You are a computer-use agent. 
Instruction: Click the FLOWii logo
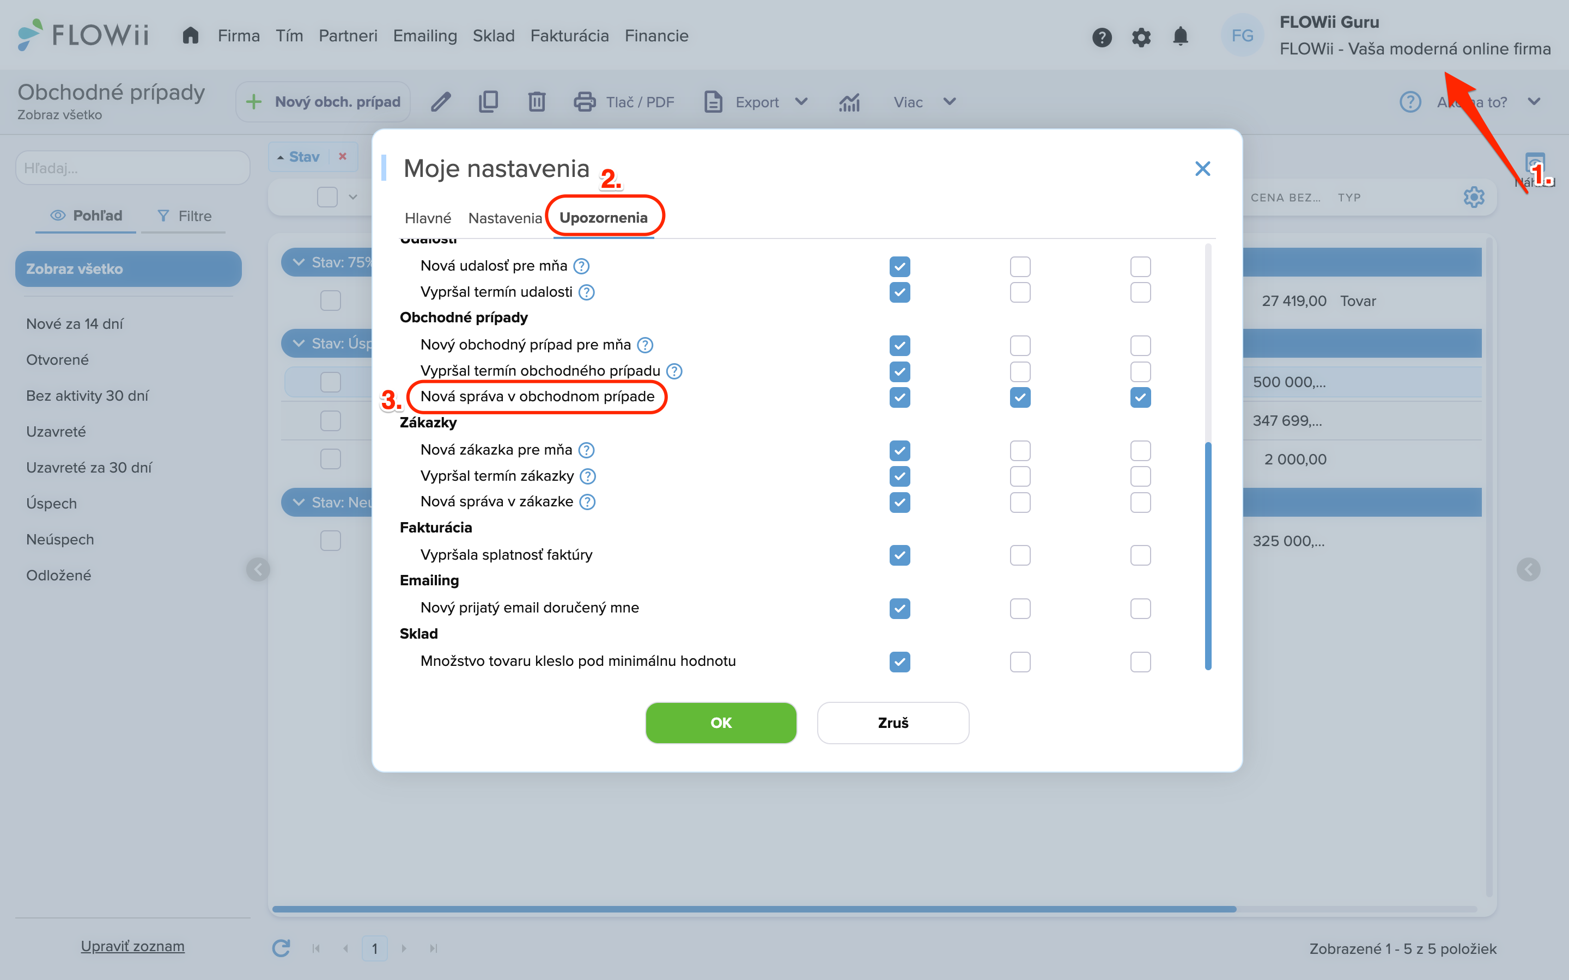(83, 35)
